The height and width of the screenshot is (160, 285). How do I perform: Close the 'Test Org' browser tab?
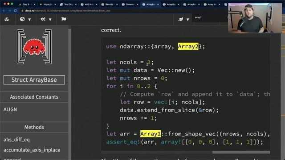76,4
